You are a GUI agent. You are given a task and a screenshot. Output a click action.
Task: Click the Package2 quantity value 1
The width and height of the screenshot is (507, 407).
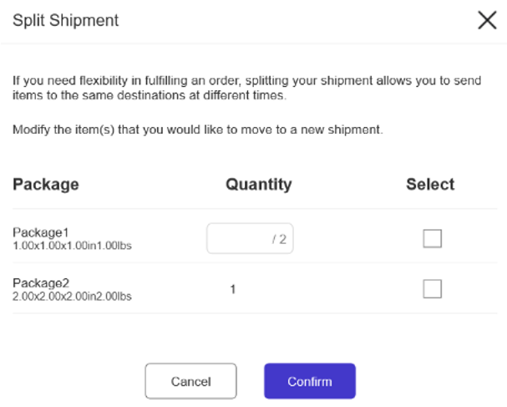click(x=233, y=289)
